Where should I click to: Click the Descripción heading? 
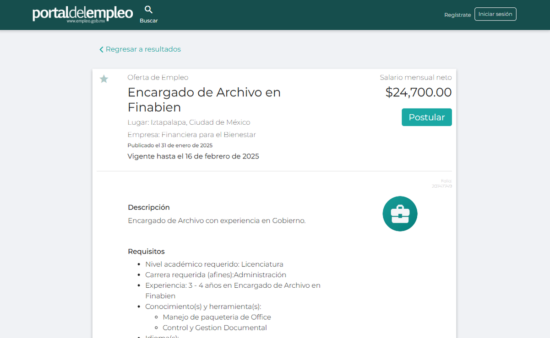click(149, 207)
